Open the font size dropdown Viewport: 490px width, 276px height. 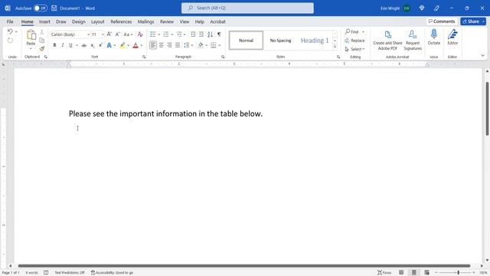[103, 34]
